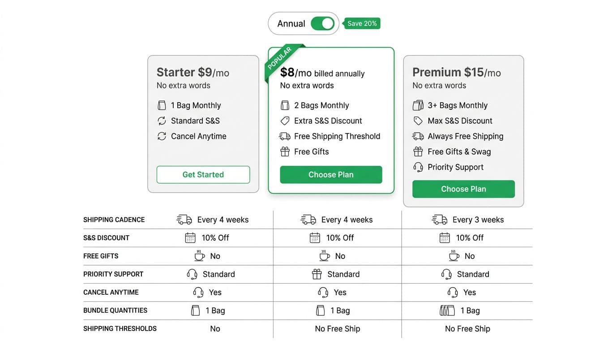Image resolution: width=616 pixels, height=344 pixels.
Task: Click the tag icon beside Max S&S Discount
Action: pyautogui.click(x=418, y=120)
